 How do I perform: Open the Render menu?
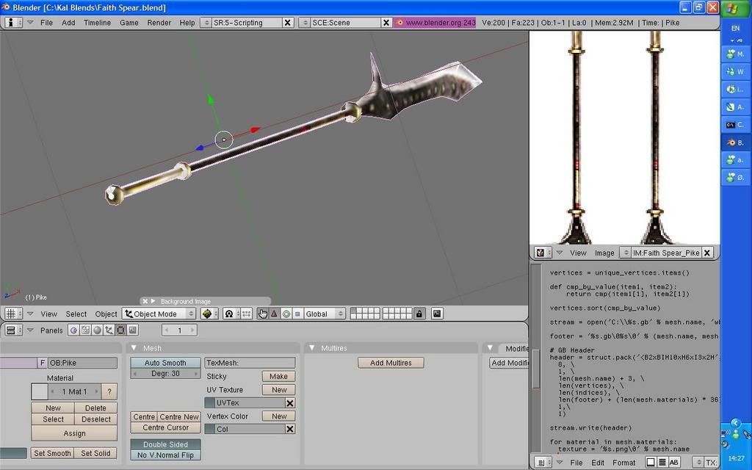point(159,23)
